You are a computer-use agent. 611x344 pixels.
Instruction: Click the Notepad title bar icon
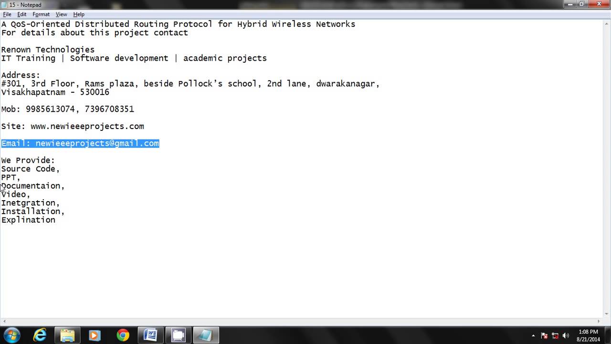[4, 4]
